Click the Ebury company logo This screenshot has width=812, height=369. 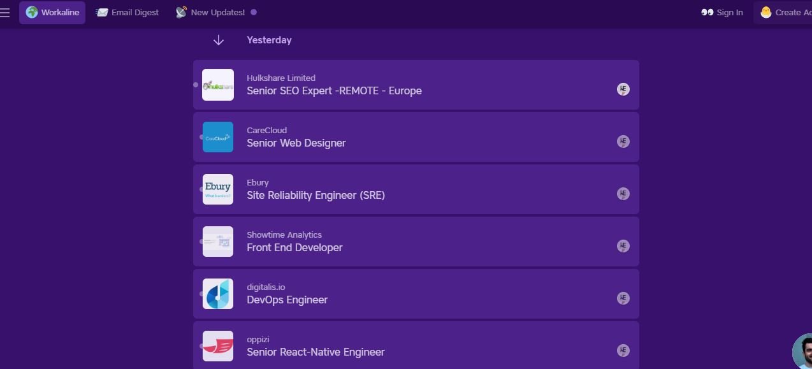tap(218, 189)
